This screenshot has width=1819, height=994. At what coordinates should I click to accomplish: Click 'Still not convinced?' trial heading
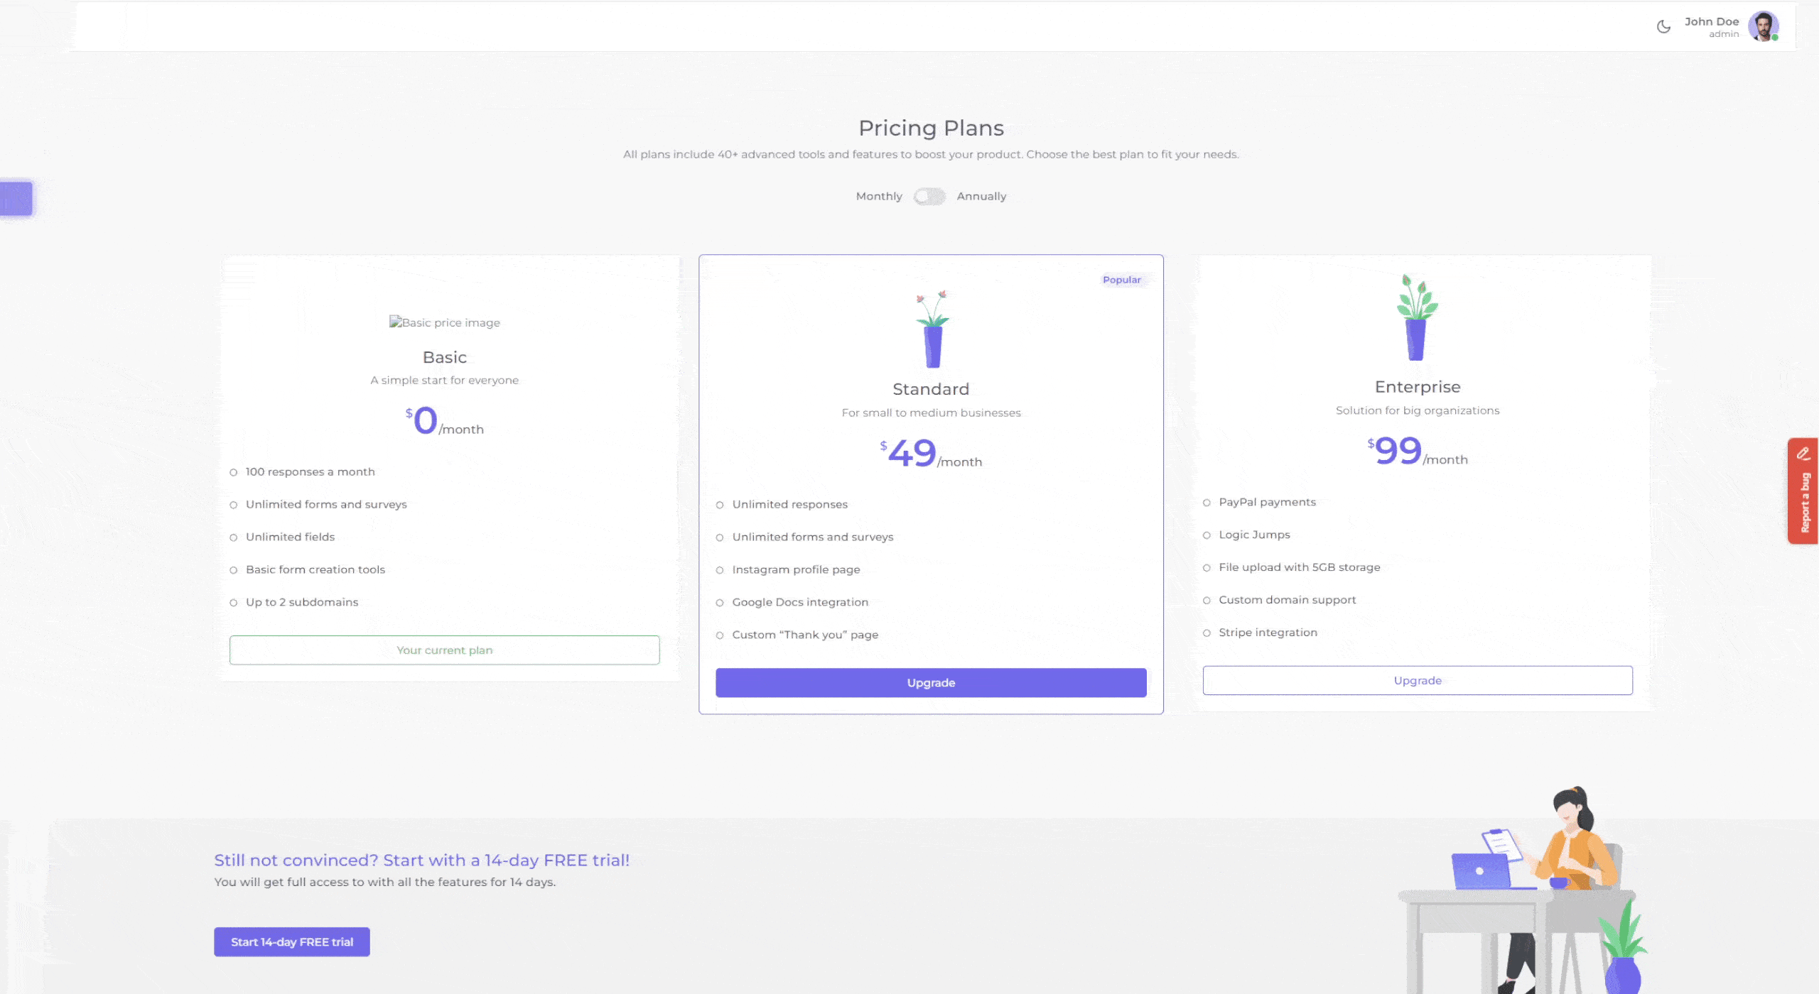(422, 861)
